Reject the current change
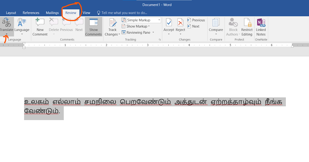 [180, 24]
